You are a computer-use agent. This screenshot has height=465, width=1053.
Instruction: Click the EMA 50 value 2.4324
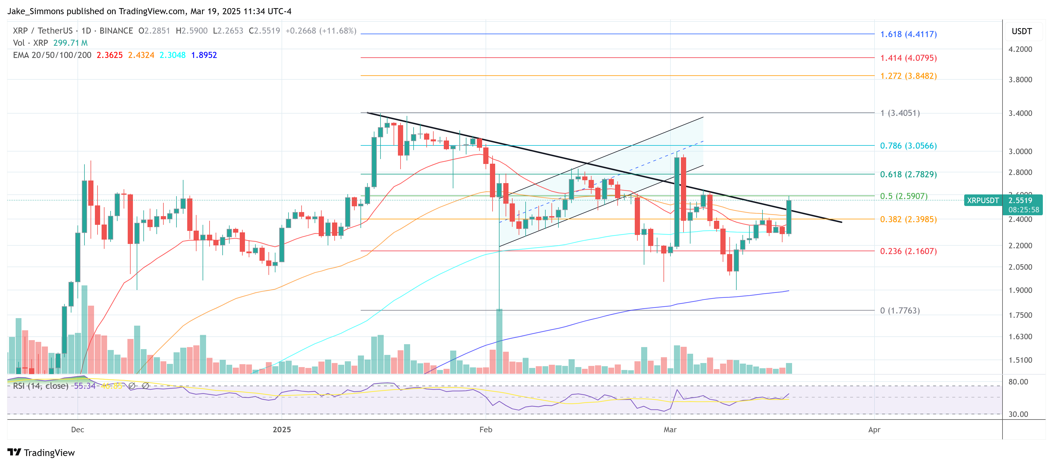pos(141,55)
